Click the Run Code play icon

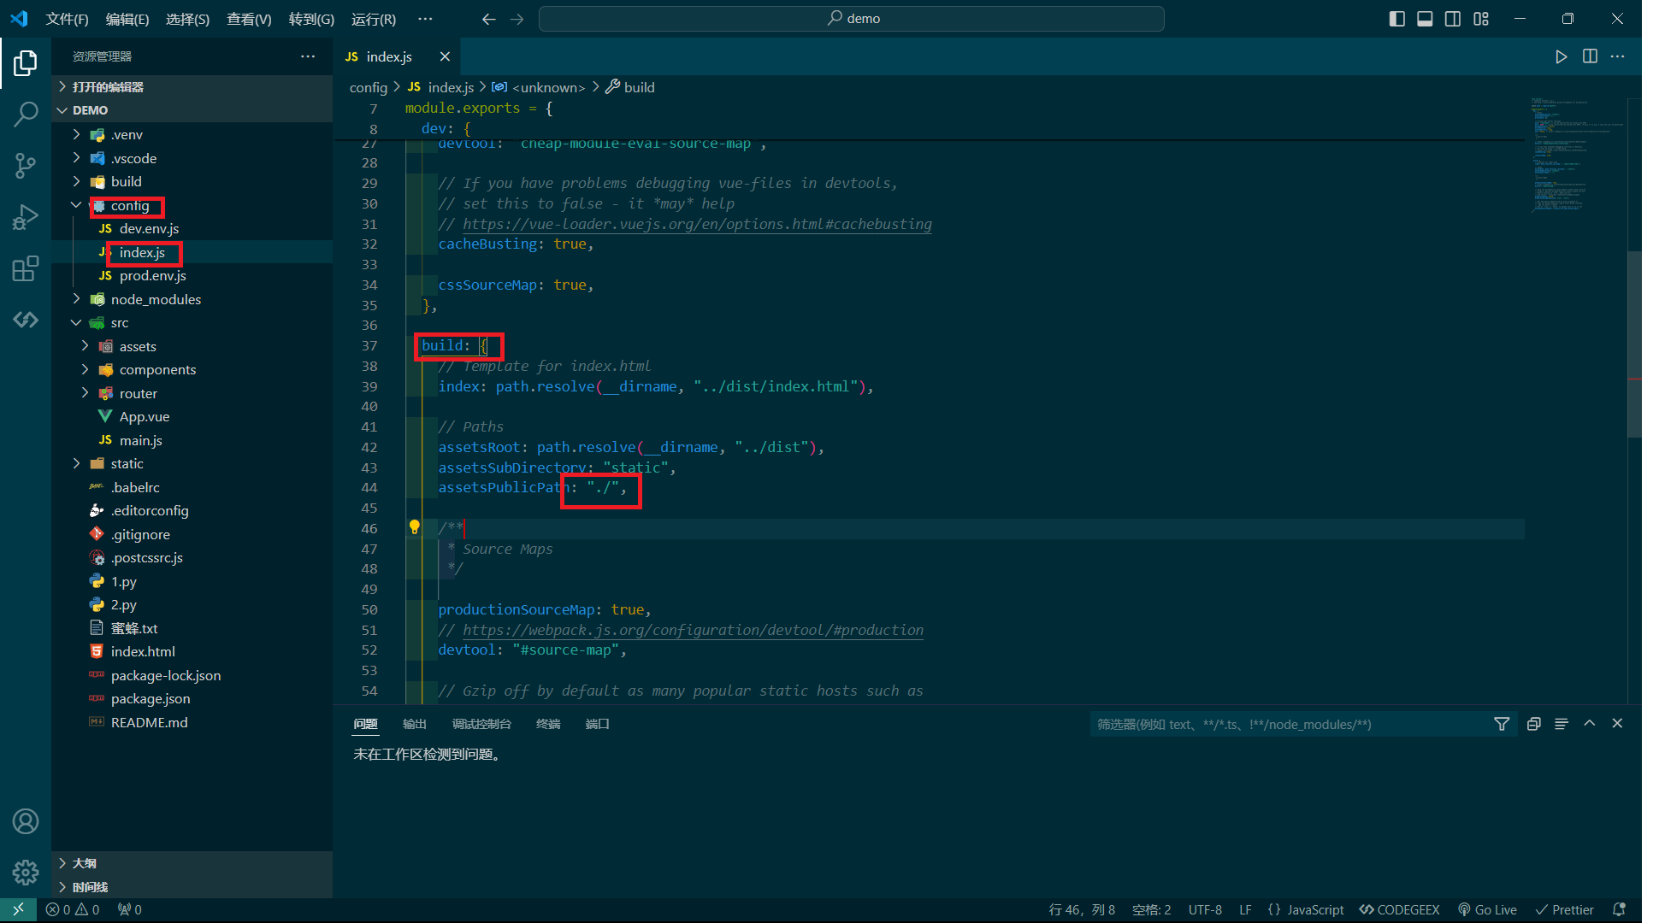pos(1561,56)
